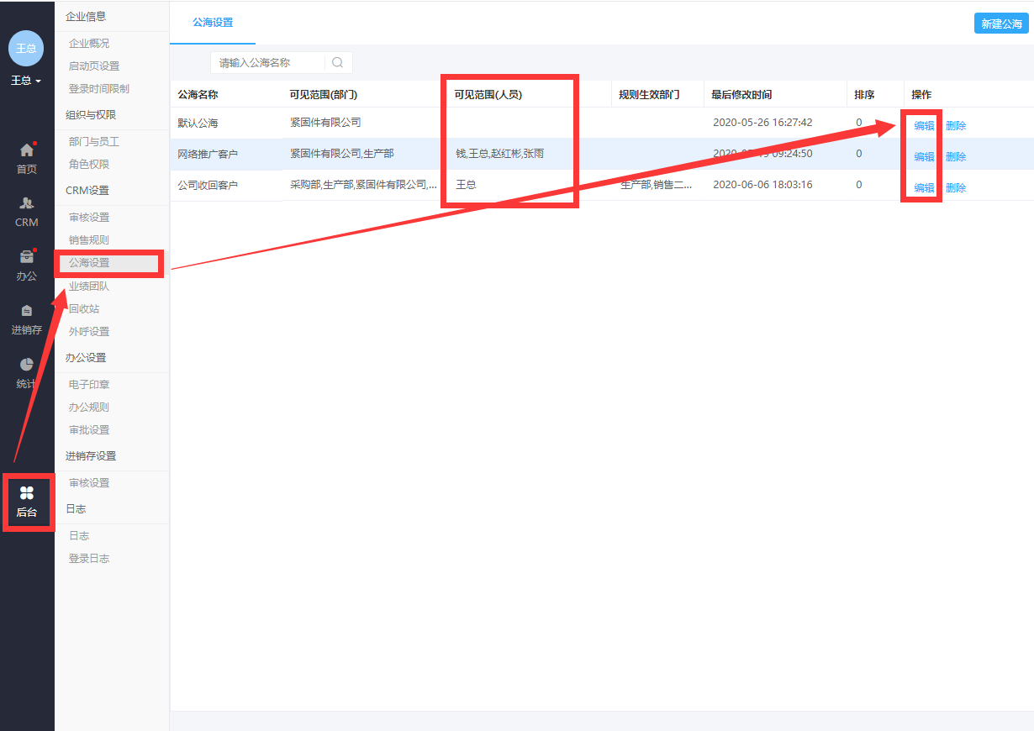Image resolution: width=1034 pixels, height=731 pixels.
Task: Click the 可见范围(部门) column header
Action: tap(324, 94)
